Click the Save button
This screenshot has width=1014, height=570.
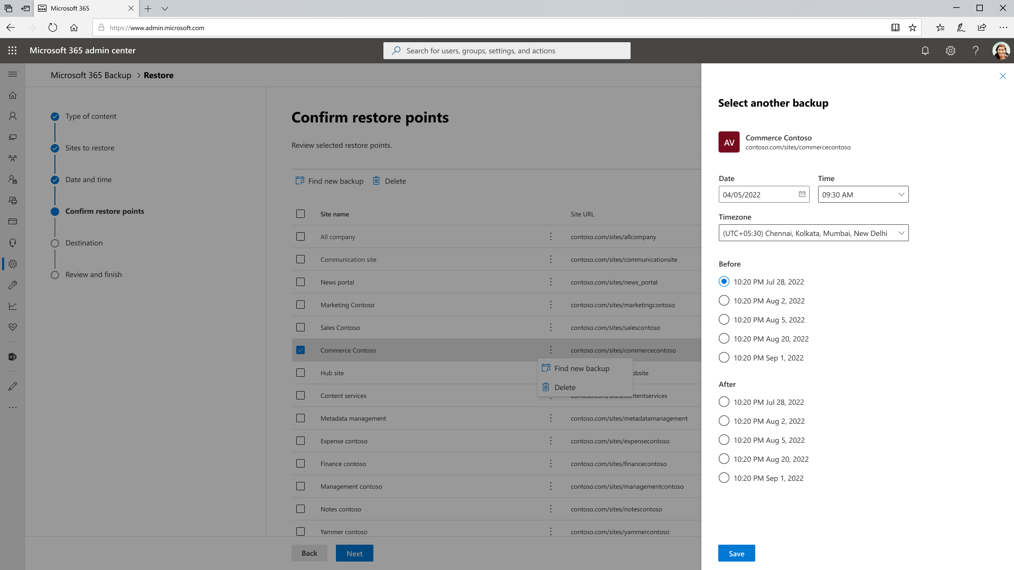(x=736, y=554)
